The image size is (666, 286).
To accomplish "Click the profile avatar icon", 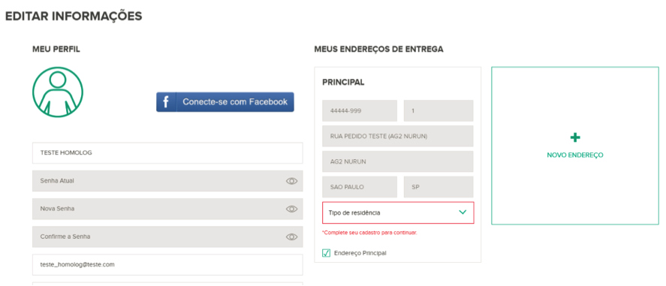I will click(x=58, y=92).
